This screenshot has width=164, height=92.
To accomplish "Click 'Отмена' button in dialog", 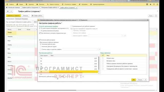I will [140, 80].
